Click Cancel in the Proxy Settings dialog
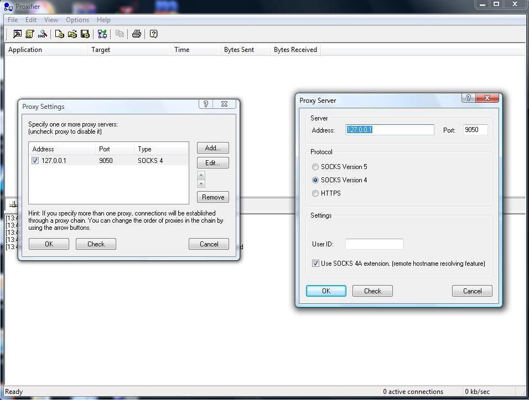This screenshot has width=529, height=400. click(x=209, y=244)
